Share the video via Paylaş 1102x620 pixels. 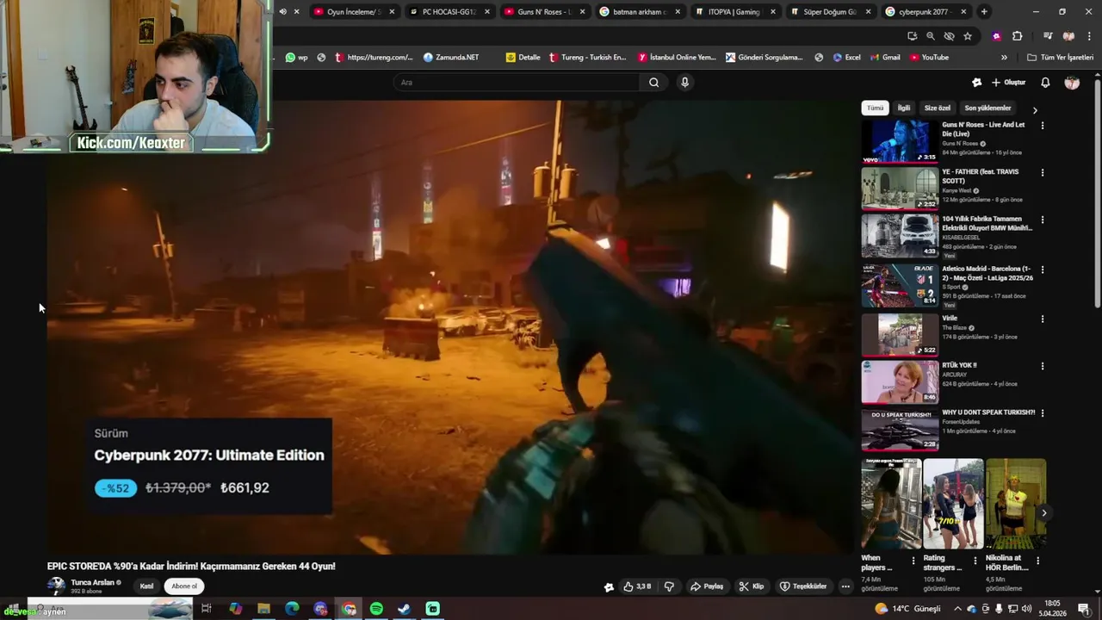pos(707,586)
